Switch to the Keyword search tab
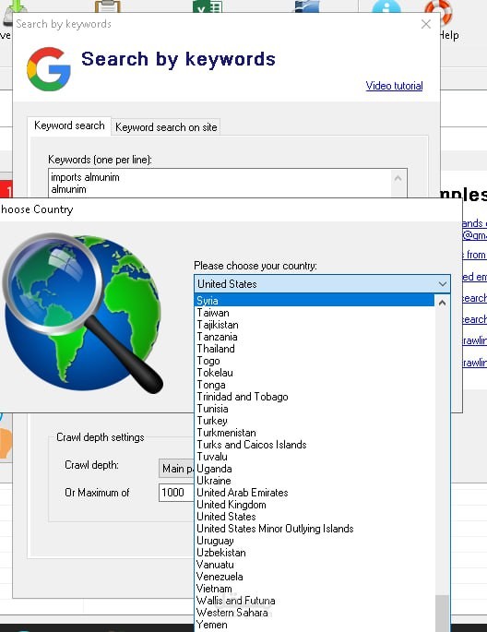487x632 pixels. tap(69, 125)
